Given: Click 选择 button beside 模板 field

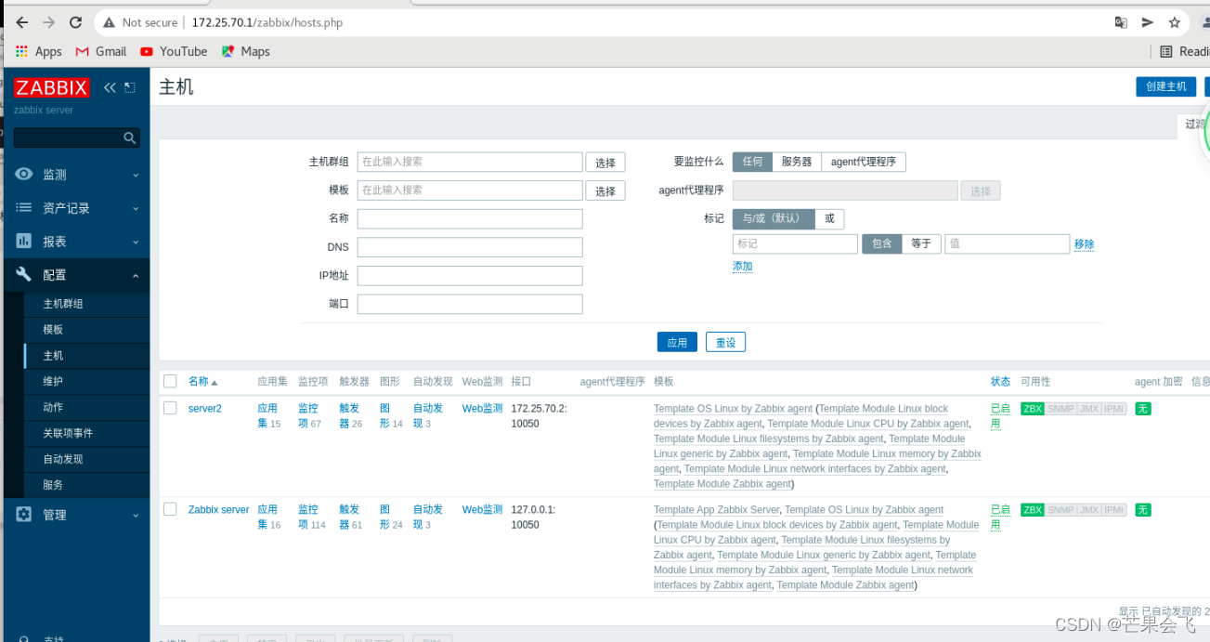Looking at the screenshot, I should click(605, 190).
